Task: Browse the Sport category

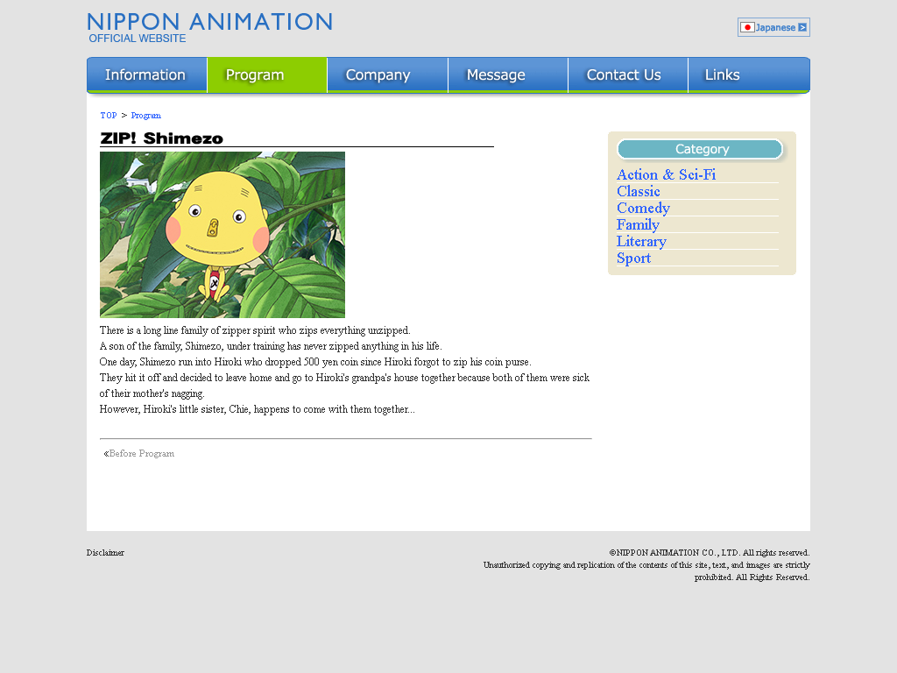Action: 634,259
